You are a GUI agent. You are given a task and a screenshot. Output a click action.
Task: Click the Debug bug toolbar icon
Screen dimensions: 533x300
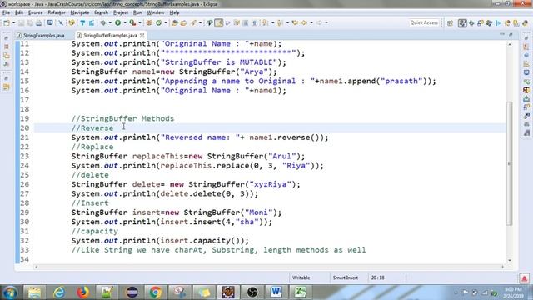(103, 22)
